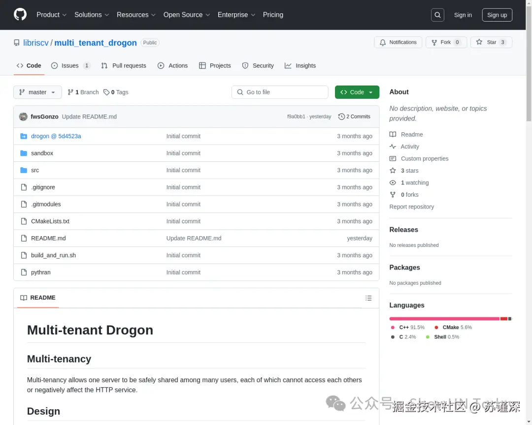Expand the Enterprise menu

pyautogui.click(x=236, y=15)
